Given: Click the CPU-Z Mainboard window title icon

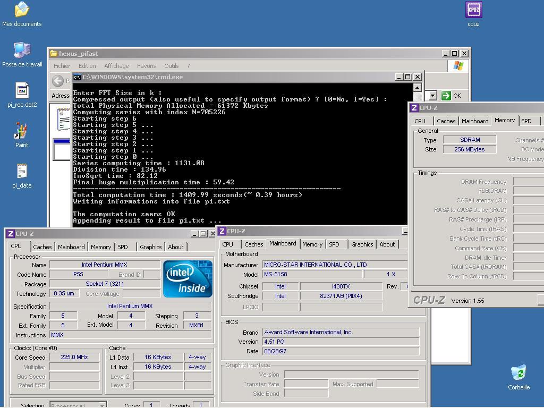Looking at the screenshot, I should (222, 231).
